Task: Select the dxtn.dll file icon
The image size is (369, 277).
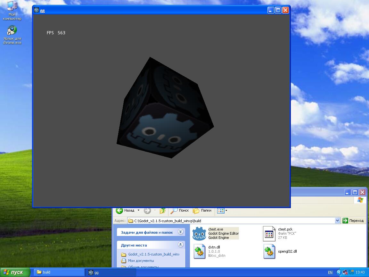Action: point(199,251)
